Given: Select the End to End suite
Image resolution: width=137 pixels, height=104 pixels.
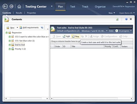Looking at the screenshot, I should click(20, 45).
